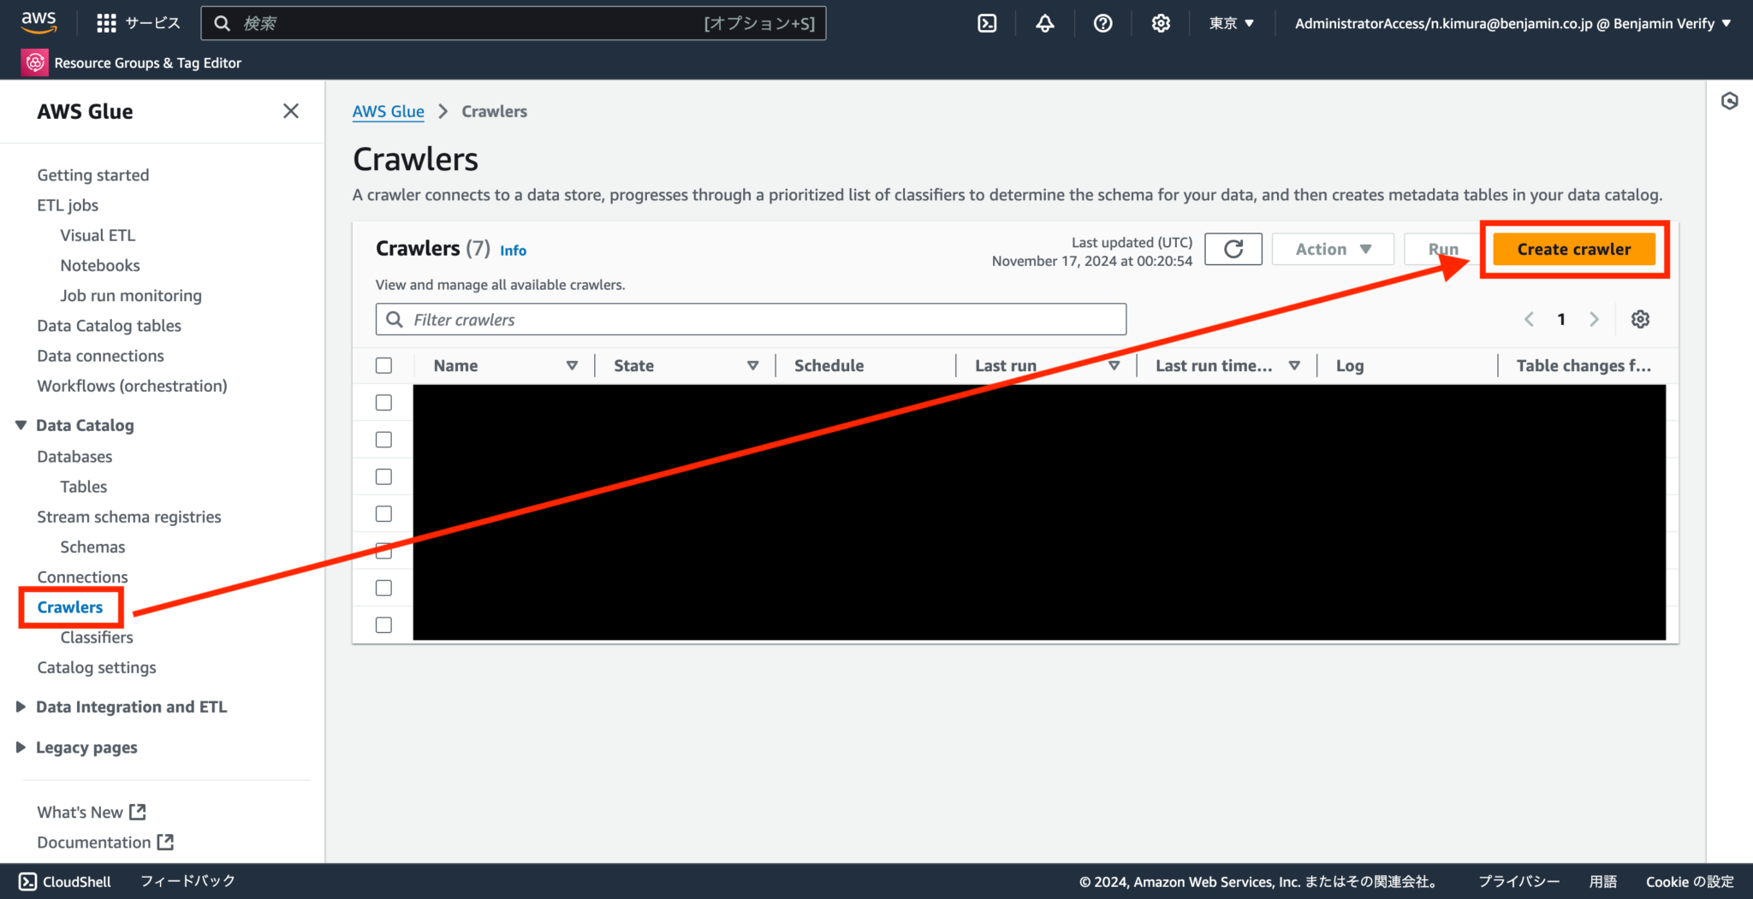Check the first crawler row
1753x899 pixels.
383,401
